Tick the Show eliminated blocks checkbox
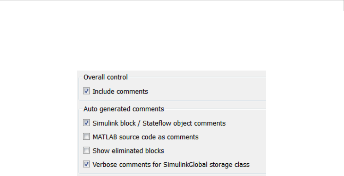 tap(86, 151)
